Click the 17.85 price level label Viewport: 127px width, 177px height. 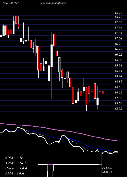[x=118, y=22]
